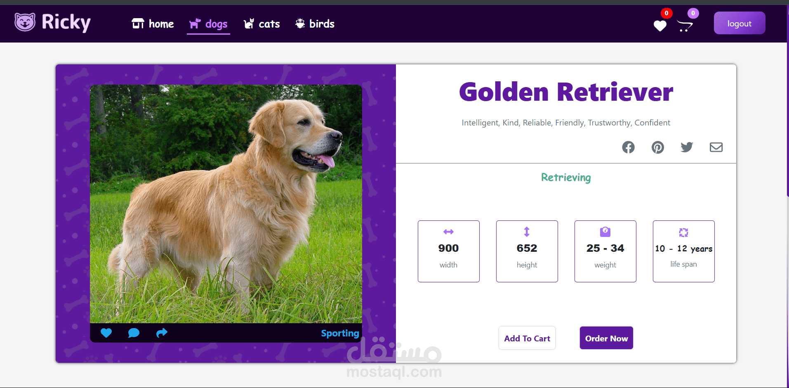
Task: Open the favorites heart in navbar
Action: [x=660, y=26]
